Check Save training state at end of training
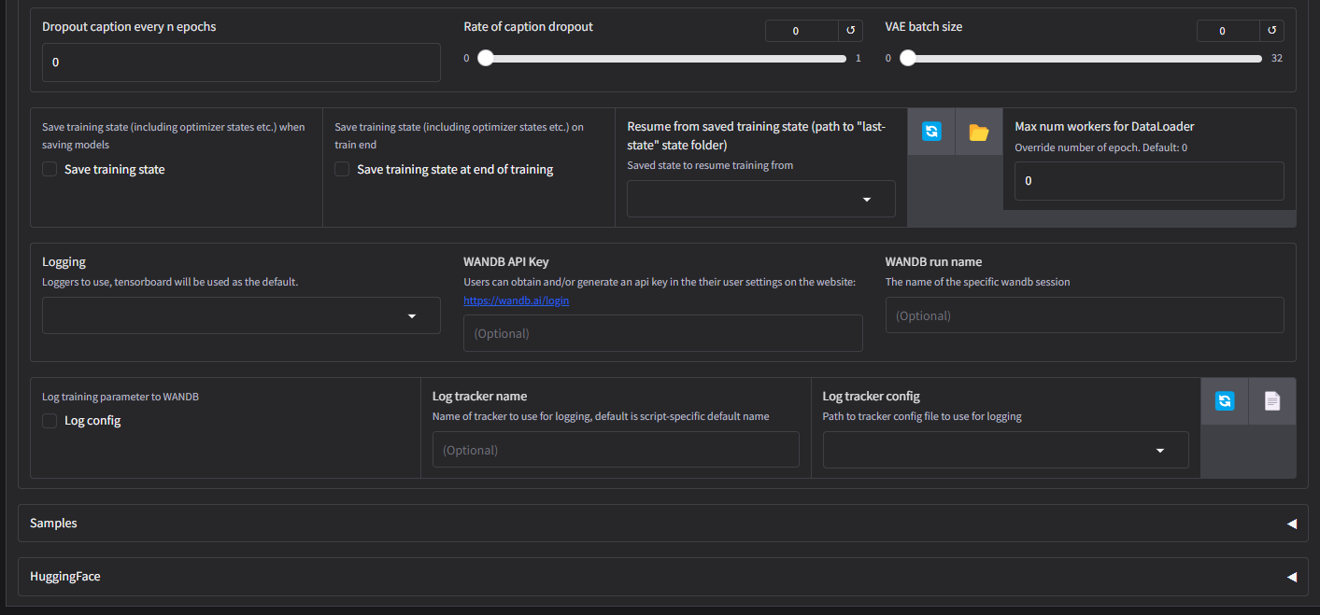This screenshot has height=615, width=1320. (x=343, y=169)
